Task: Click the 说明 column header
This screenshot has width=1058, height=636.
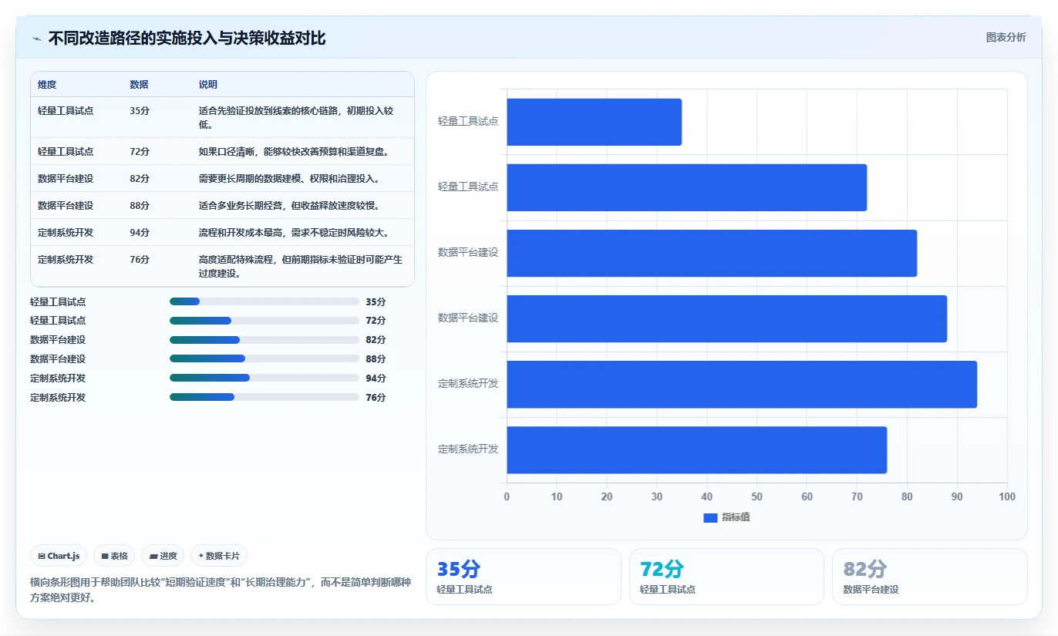Action: click(208, 85)
